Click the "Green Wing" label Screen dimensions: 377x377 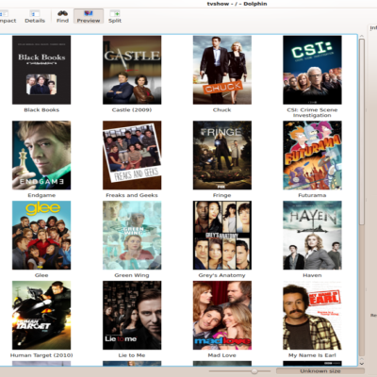pos(132,275)
